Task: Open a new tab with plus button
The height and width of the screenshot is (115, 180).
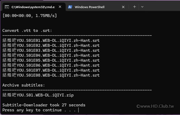Action: (134, 7)
